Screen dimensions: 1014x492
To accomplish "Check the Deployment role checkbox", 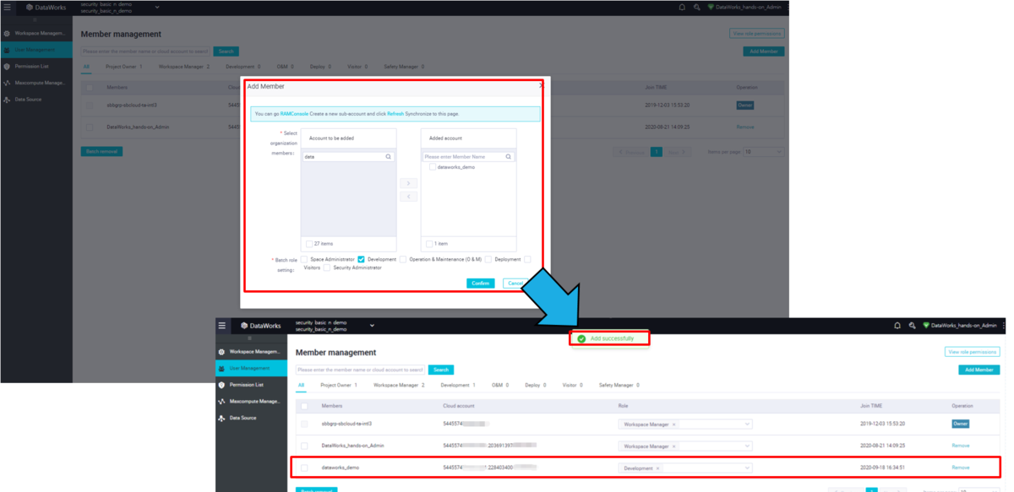I will pos(488,259).
